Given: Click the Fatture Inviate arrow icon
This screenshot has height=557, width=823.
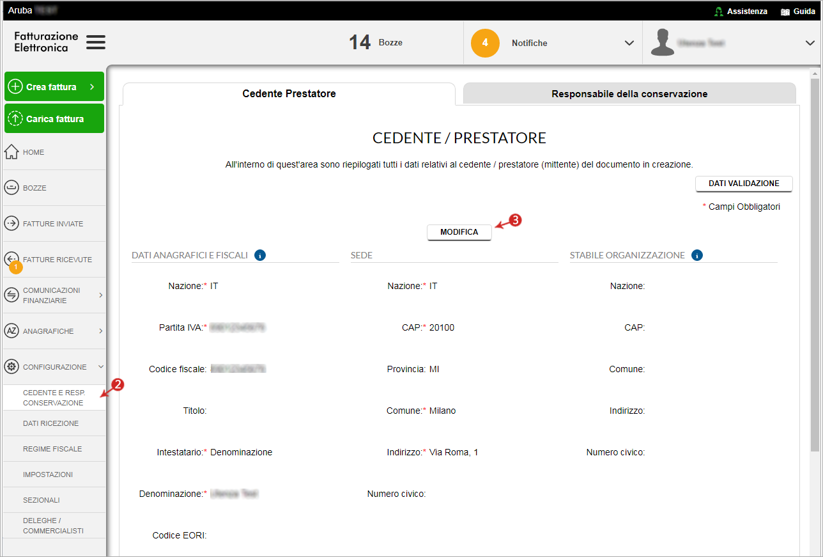Looking at the screenshot, I should (x=12, y=224).
